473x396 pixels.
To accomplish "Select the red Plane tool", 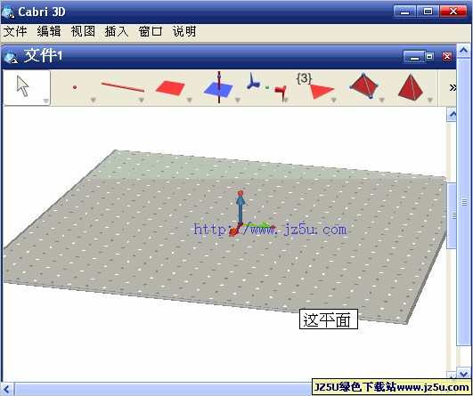I will tap(170, 88).
